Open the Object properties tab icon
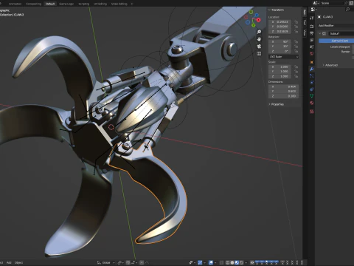 click(x=312, y=62)
